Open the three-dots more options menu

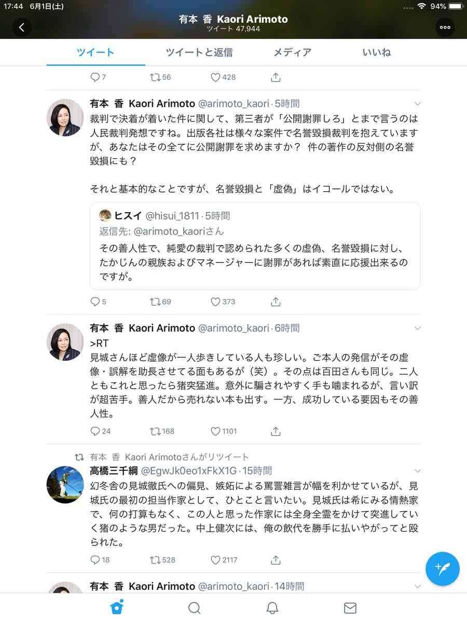click(445, 28)
